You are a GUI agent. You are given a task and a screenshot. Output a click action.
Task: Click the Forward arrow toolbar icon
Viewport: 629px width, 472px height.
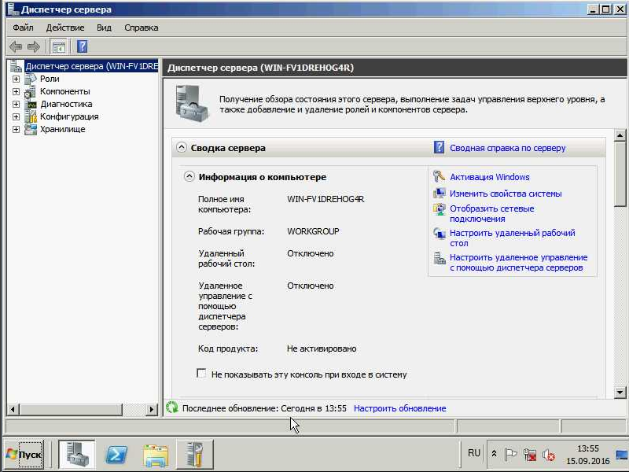(x=34, y=47)
